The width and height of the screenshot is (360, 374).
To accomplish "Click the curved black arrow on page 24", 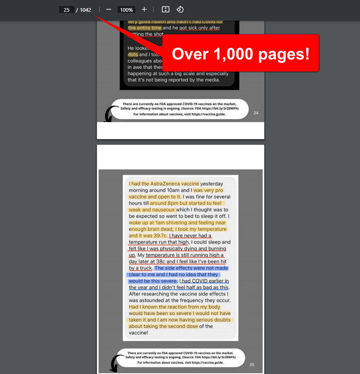I will pos(108,114).
